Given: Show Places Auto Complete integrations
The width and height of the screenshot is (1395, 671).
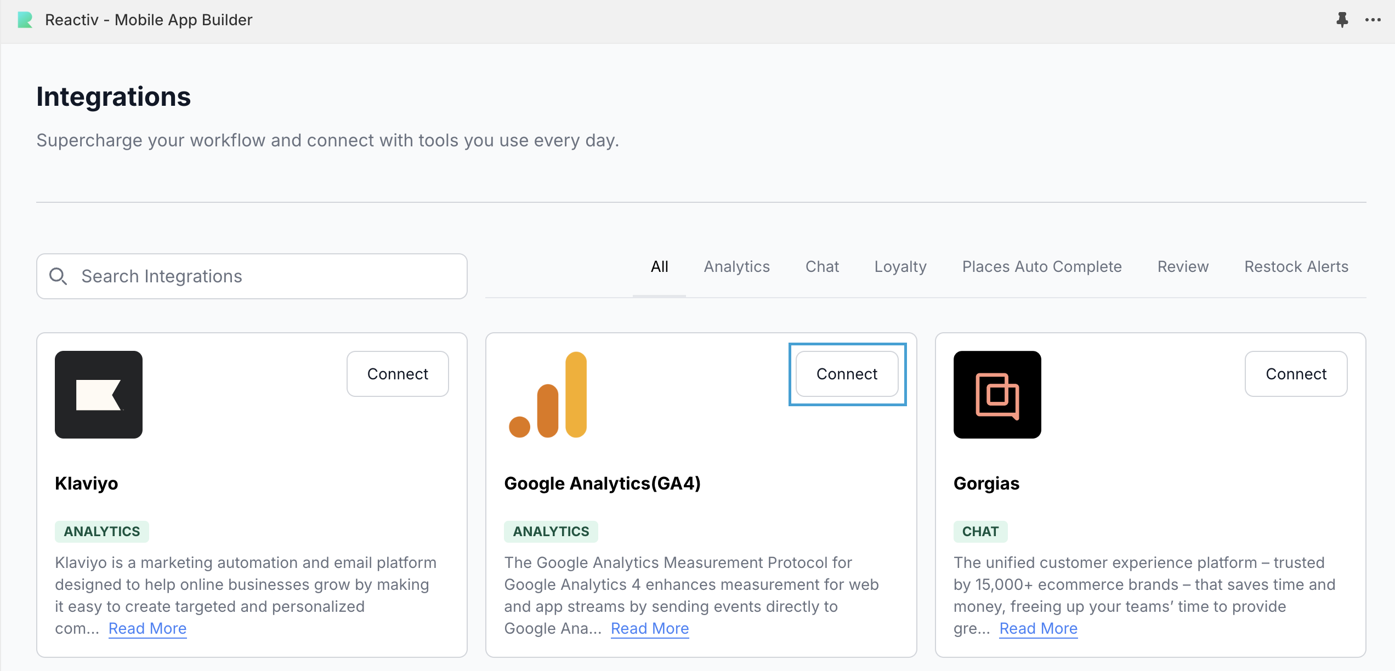Looking at the screenshot, I should tap(1042, 267).
